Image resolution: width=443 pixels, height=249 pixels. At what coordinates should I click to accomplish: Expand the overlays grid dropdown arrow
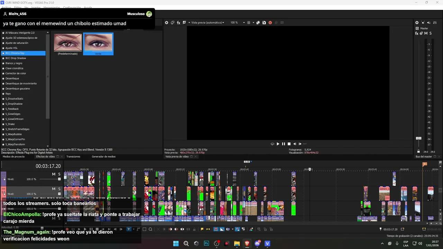coord(253,22)
